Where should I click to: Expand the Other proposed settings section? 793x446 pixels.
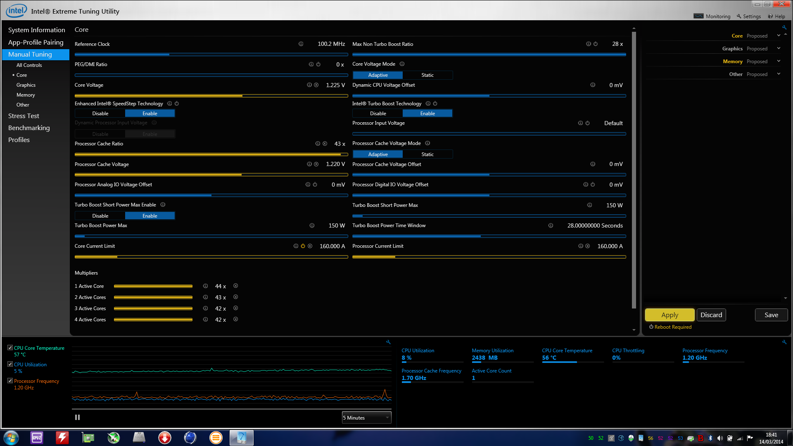click(x=779, y=74)
